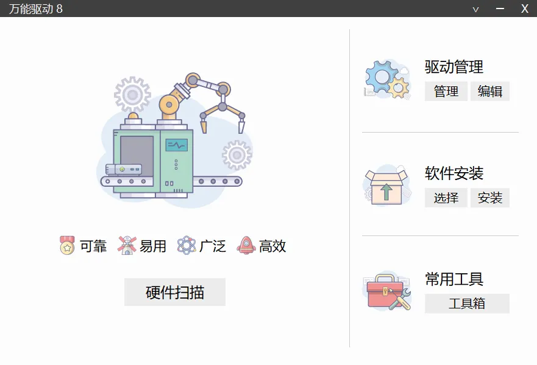The width and height of the screenshot is (537, 365).
Task: Click the windmill icon beside 易用
Action: tap(127, 245)
